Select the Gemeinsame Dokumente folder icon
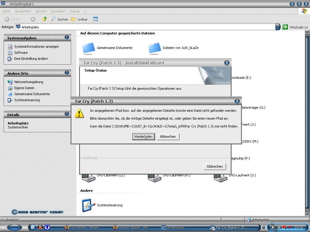Viewport: 310px width, 232px height. pos(88,48)
